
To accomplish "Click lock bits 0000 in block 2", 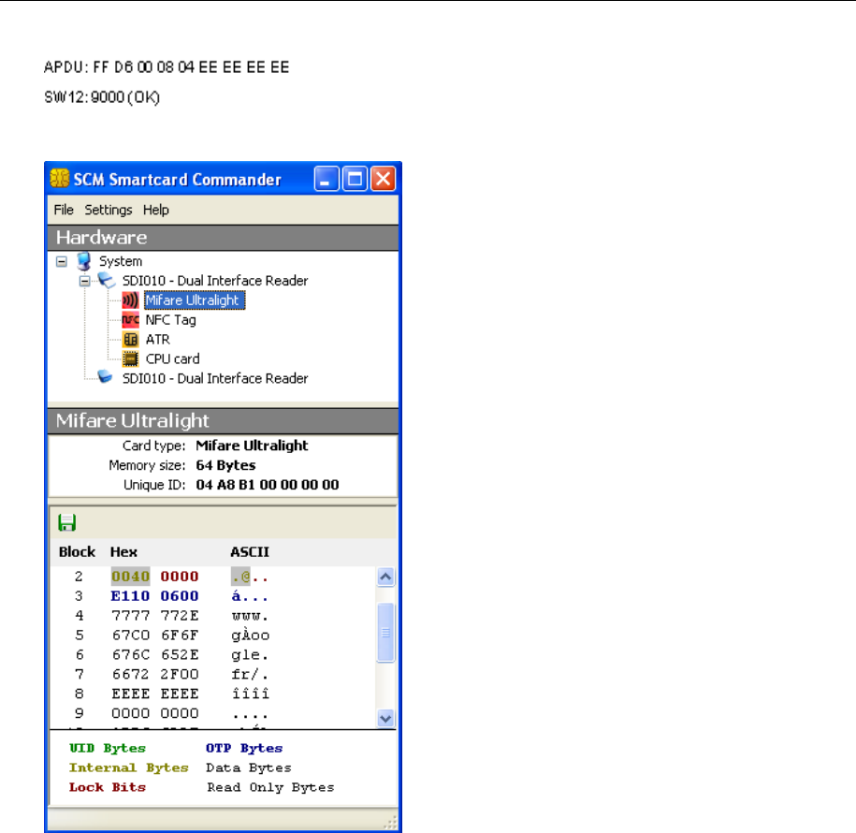I will pyautogui.click(x=180, y=577).
